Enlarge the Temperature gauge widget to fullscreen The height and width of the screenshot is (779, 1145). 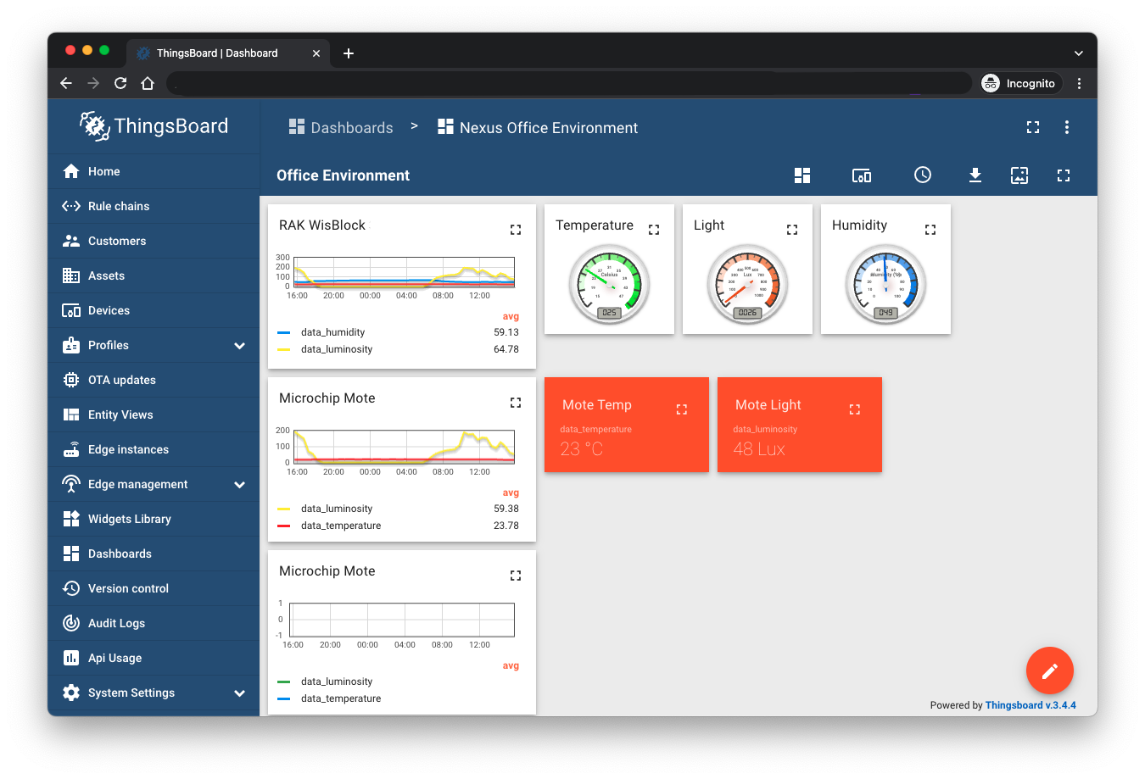pos(654,230)
